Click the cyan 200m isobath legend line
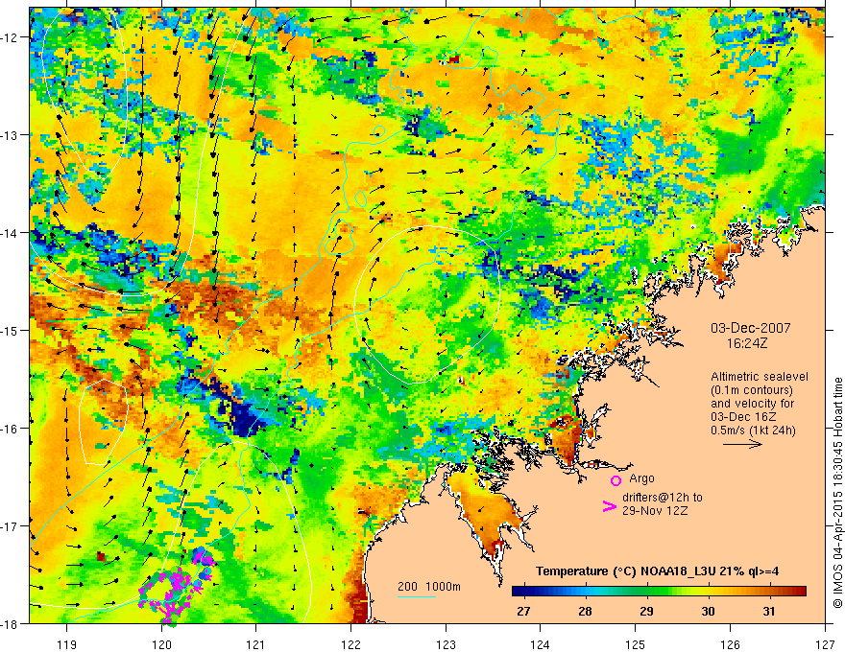 click(416, 596)
